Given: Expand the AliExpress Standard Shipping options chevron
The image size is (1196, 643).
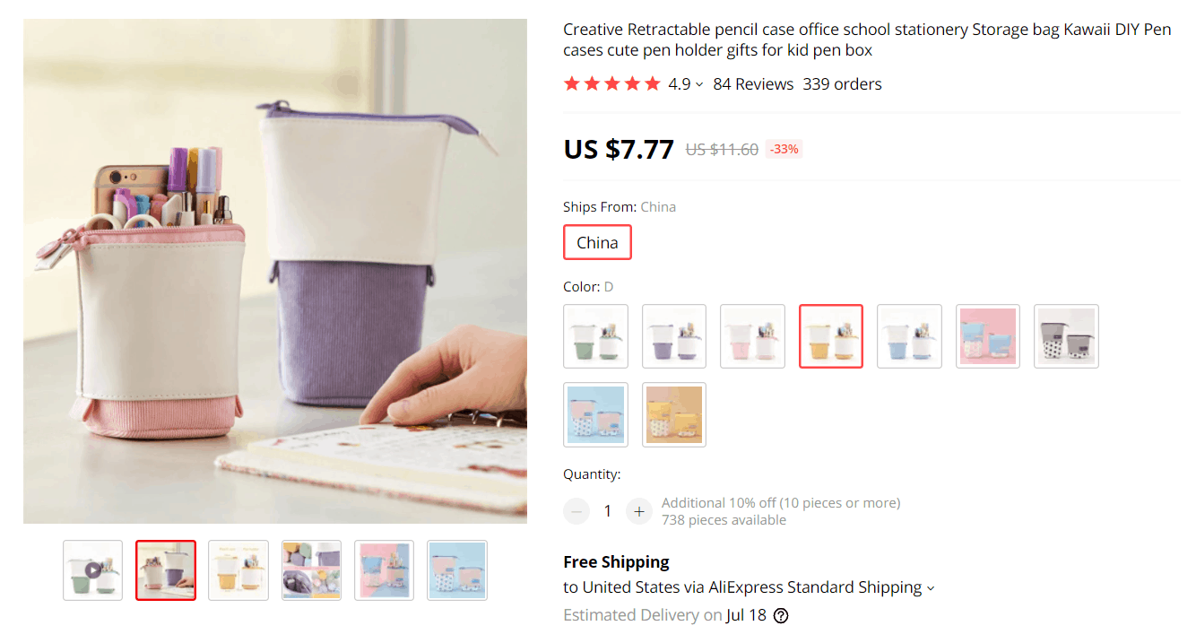Looking at the screenshot, I should pyautogui.click(x=931, y=587).
